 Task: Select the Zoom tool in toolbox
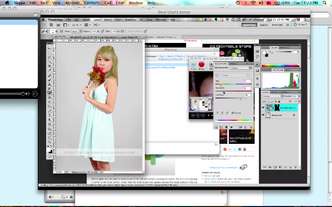[x=50, y=142]
